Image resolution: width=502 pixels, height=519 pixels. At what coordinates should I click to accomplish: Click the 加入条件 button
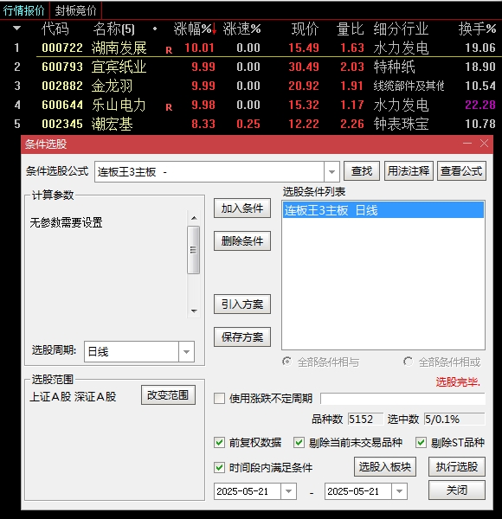[242, 208]
